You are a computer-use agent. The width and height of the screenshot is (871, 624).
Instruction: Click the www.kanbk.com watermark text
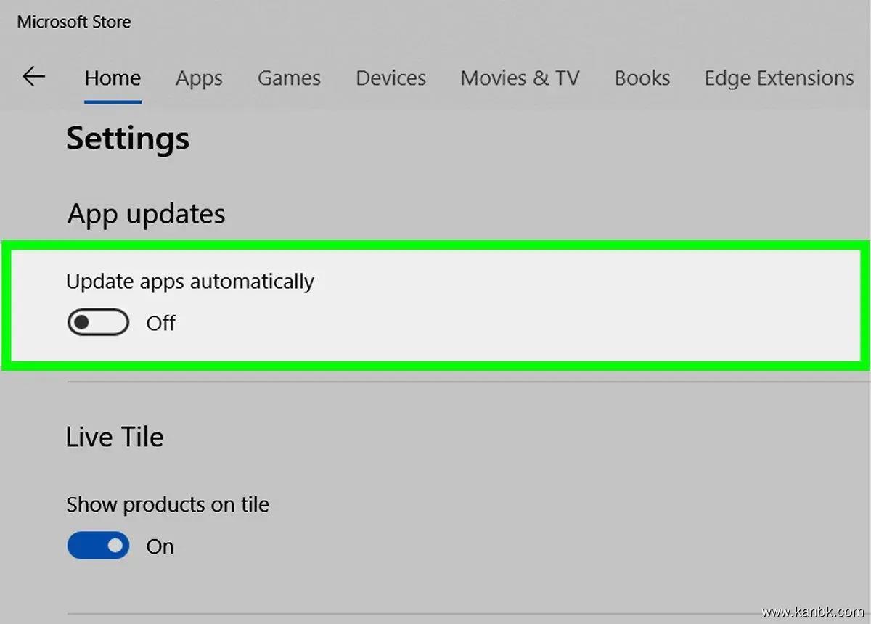[811, 612]
